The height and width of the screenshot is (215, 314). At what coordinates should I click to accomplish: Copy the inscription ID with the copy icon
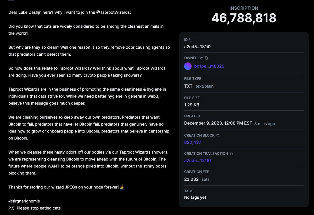[x=191, y=40]
